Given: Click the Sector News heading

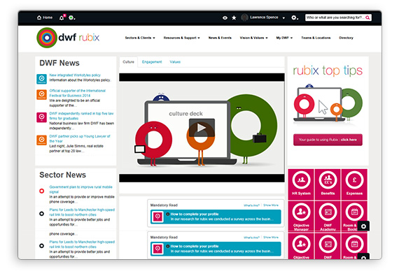Looking at the screenshot, I should [x=62, y=175].
